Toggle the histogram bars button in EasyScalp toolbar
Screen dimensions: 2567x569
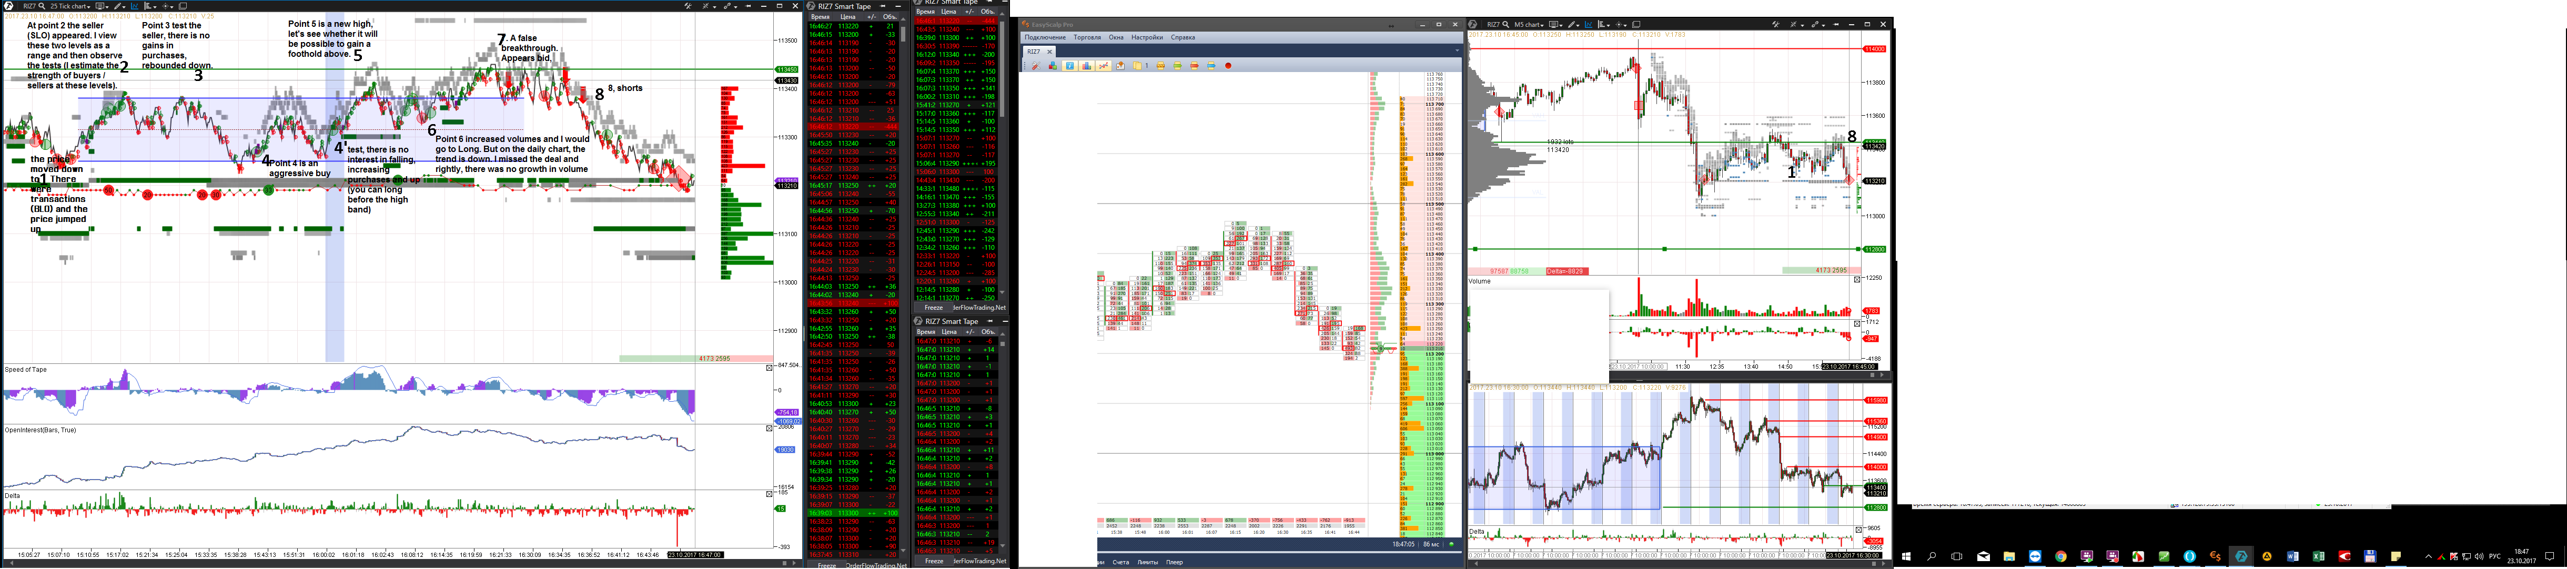(x=1087, y=66)
